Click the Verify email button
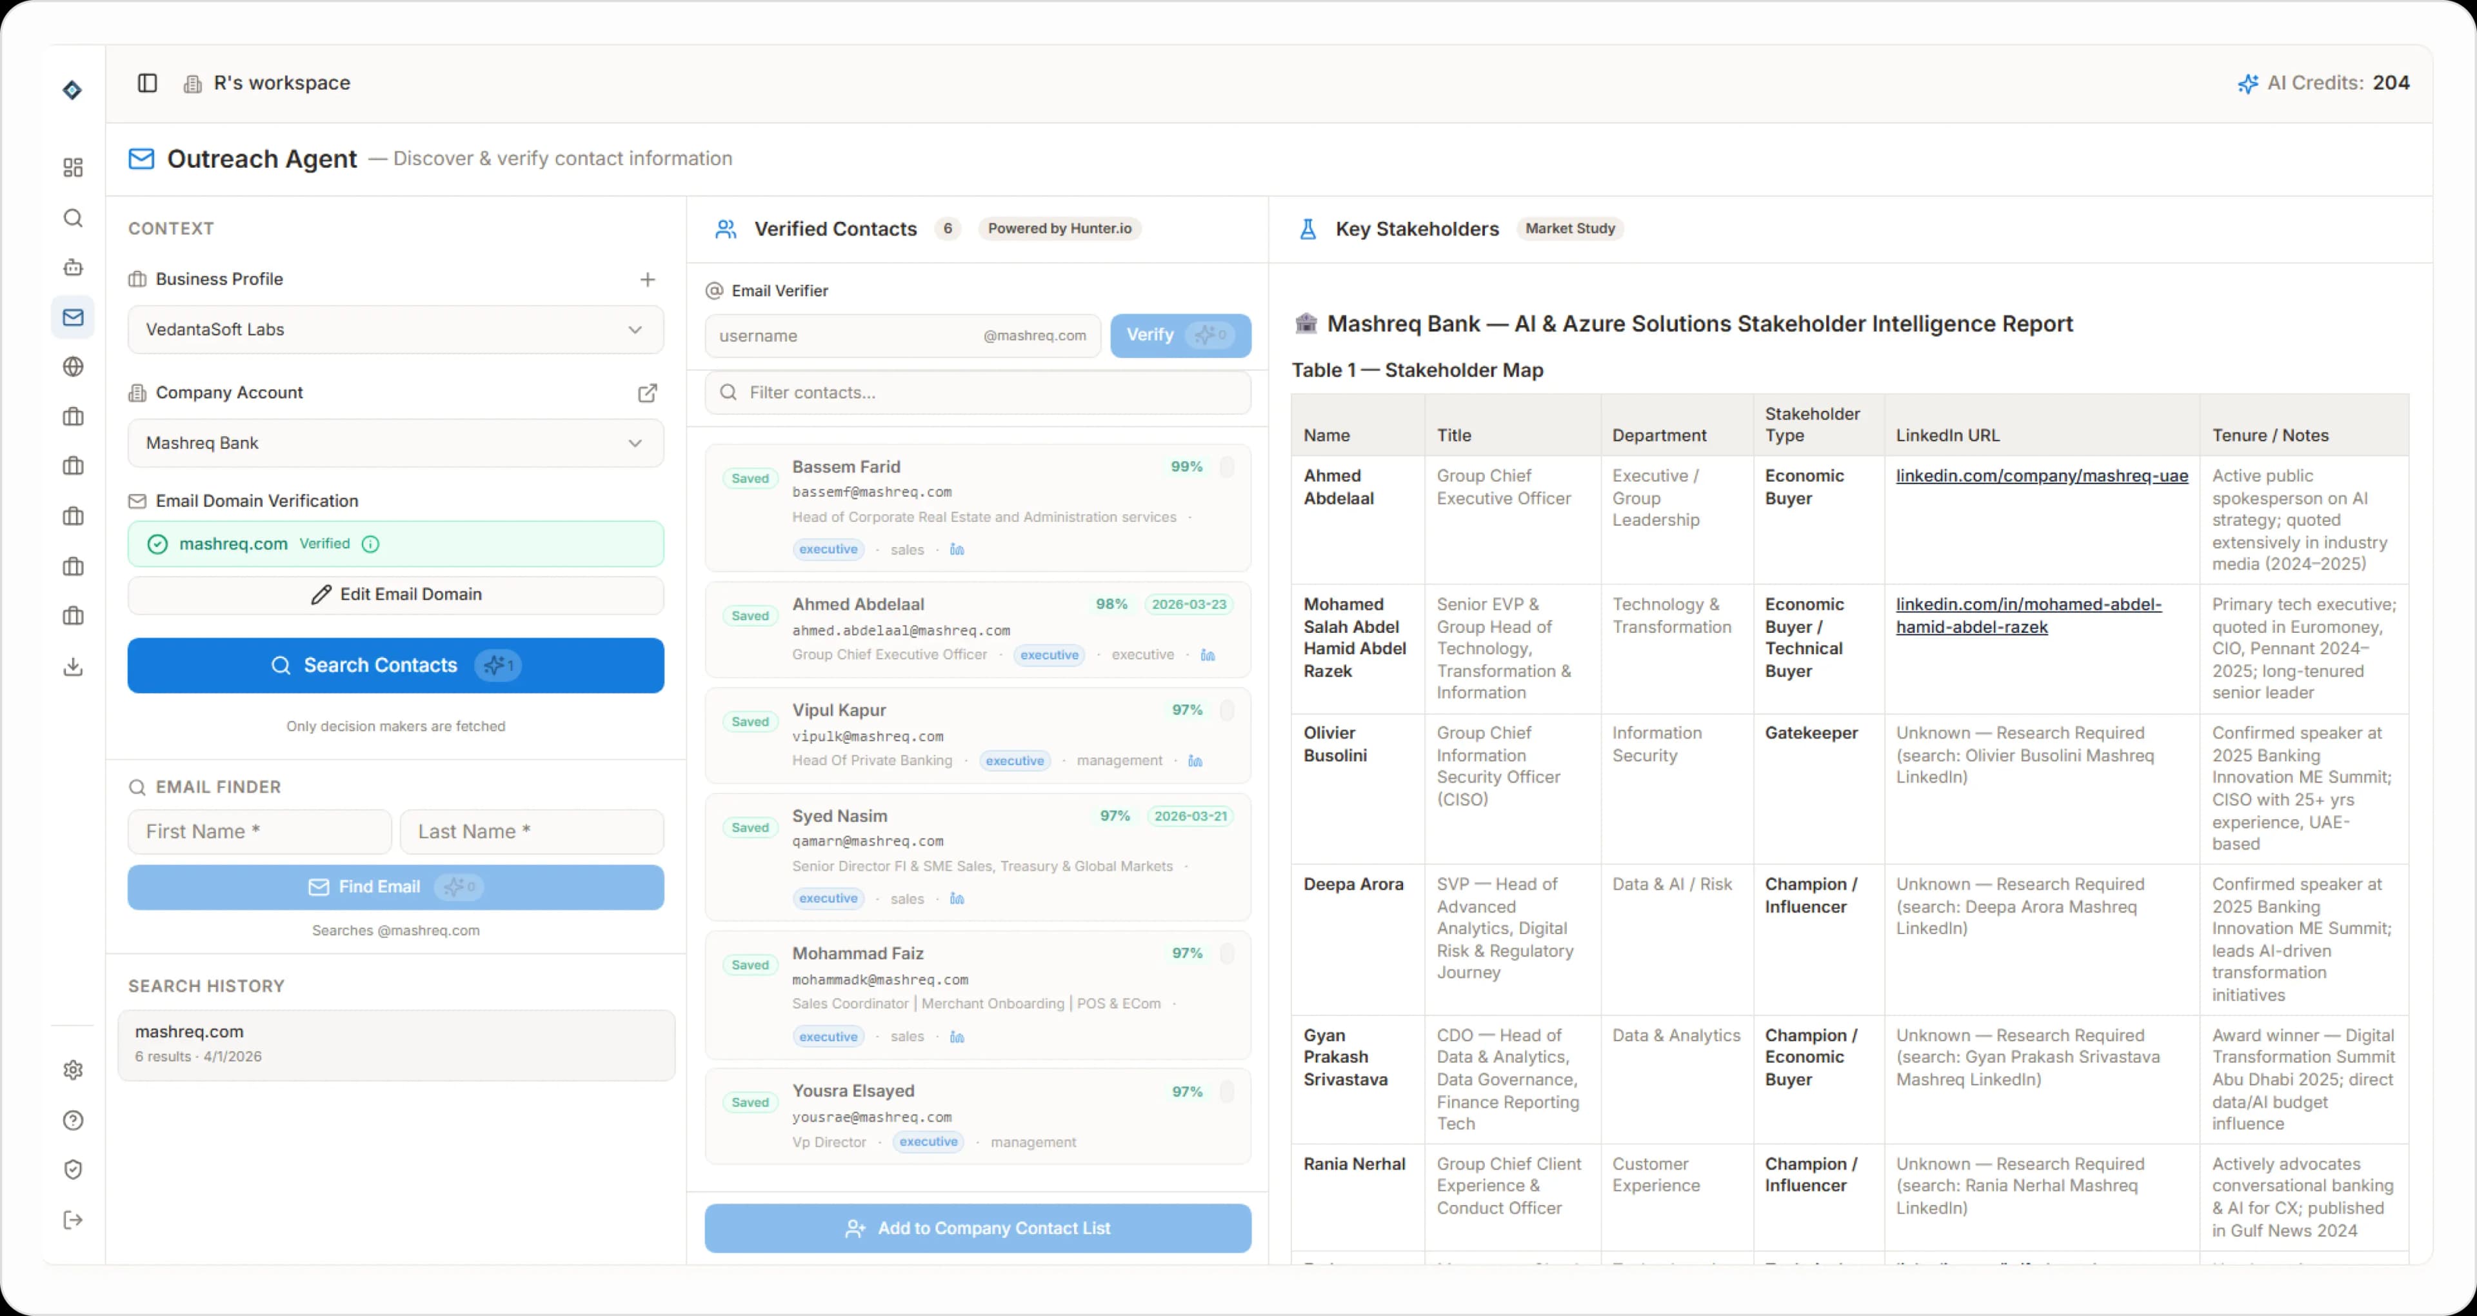Viewport: 2477px width, 1316px height. pyautogui.click(x=1180, y=335)
